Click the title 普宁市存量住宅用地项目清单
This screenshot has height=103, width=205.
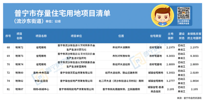pyautogui.click(x=63, y=13)
